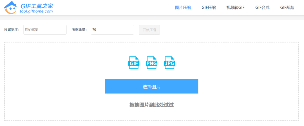304x126 pixels.
Task: Click the 设置宽度 label
Action: click(x=12, y=30)
